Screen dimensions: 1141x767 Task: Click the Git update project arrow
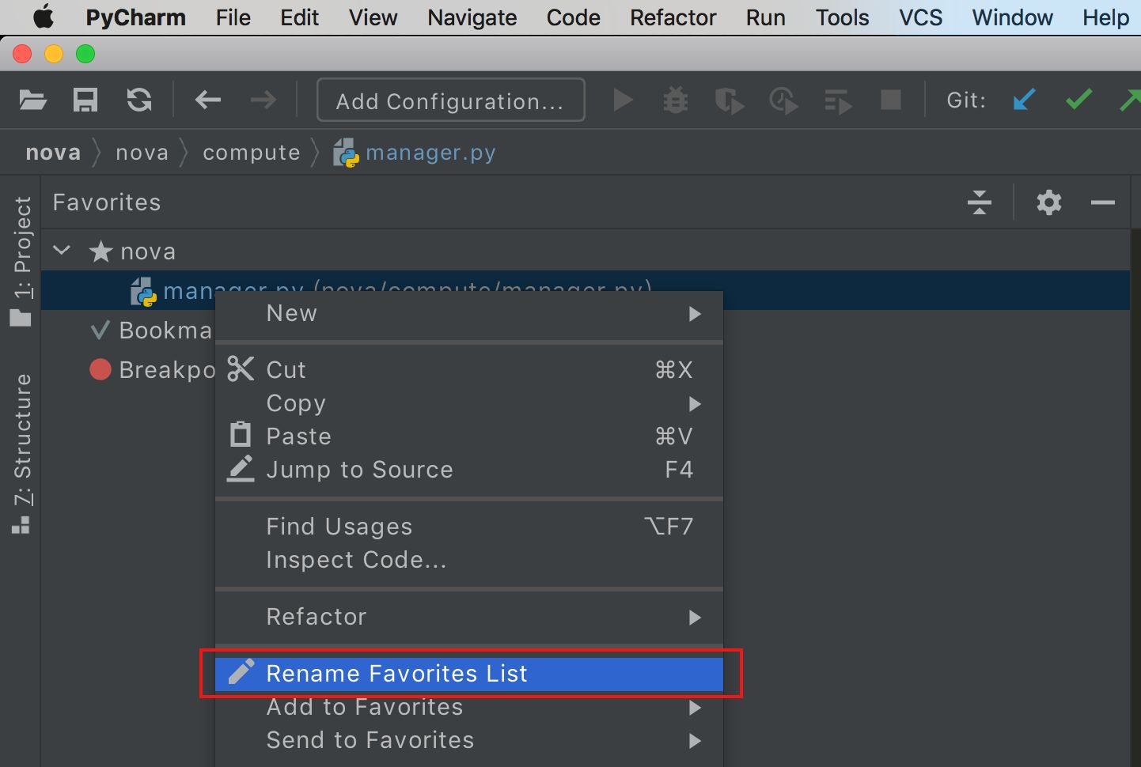[1024, 100]
